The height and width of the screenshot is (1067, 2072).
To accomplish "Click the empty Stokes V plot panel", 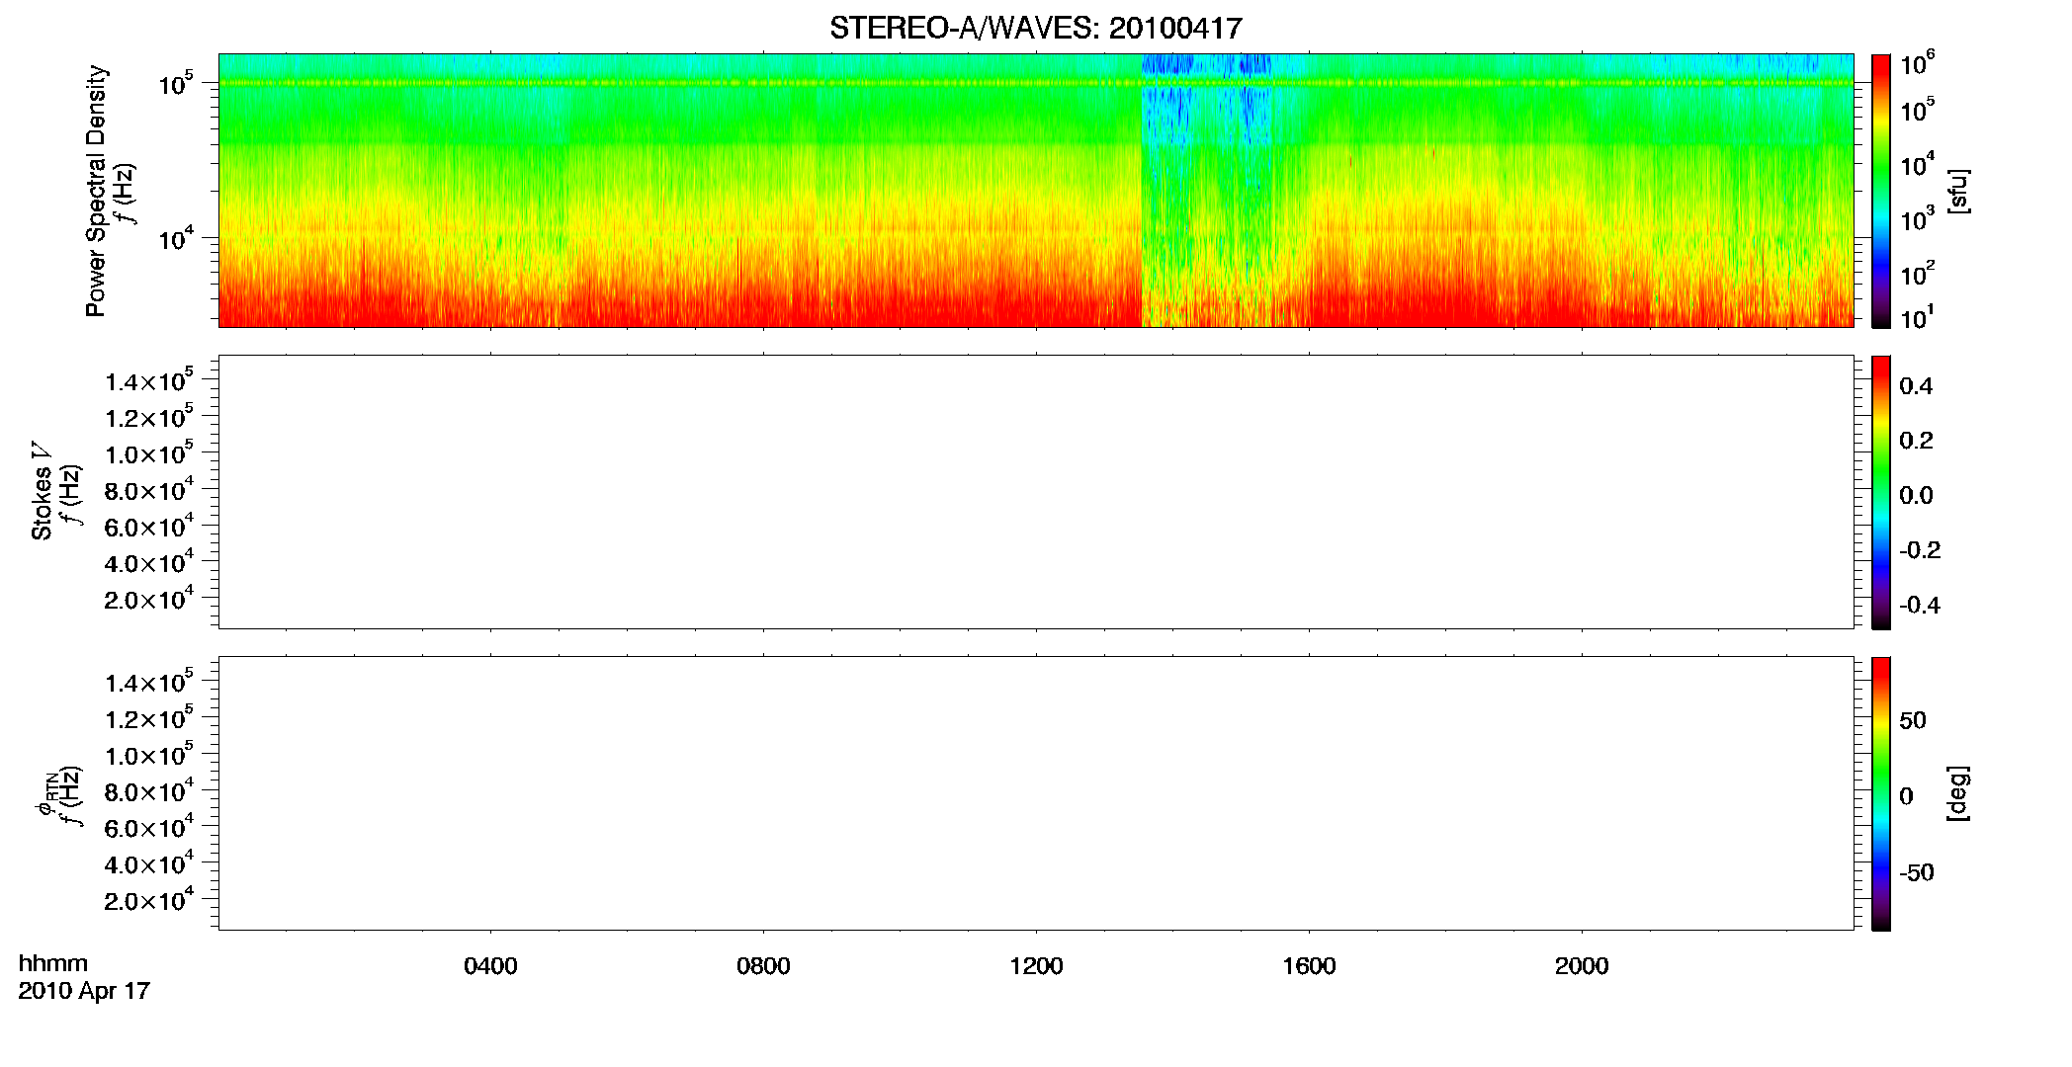I will [1036, 492].
